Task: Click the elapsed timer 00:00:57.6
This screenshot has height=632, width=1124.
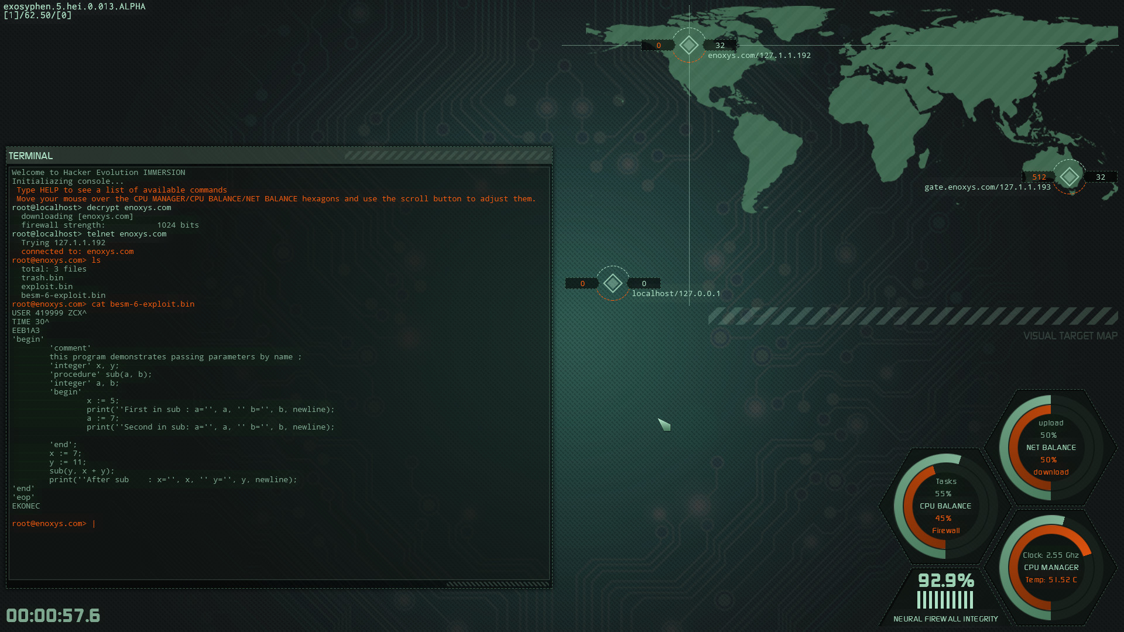Action: pos(53,616)
